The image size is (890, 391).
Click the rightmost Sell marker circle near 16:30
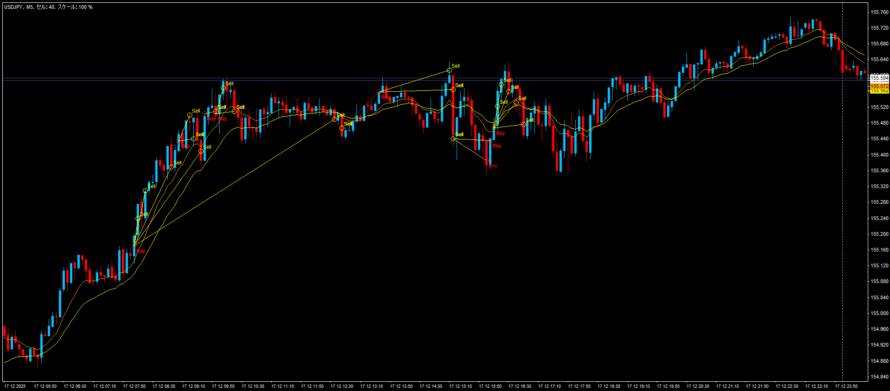click(523, 124)
